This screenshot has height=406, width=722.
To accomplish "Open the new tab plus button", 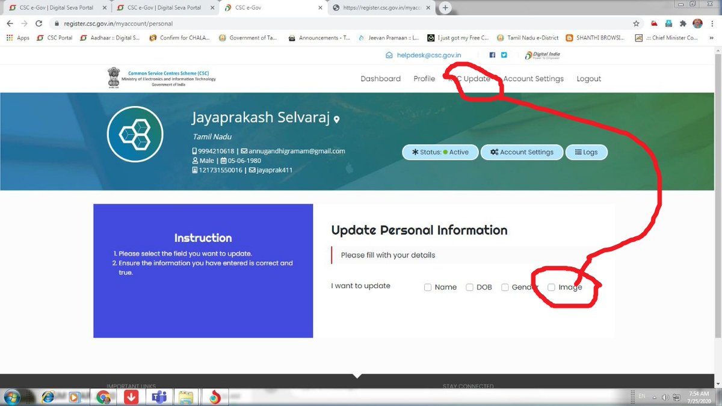I will 445,8.
